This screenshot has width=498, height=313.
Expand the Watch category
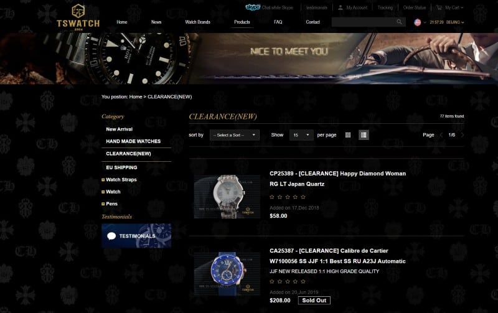click(x=103, y=192)
